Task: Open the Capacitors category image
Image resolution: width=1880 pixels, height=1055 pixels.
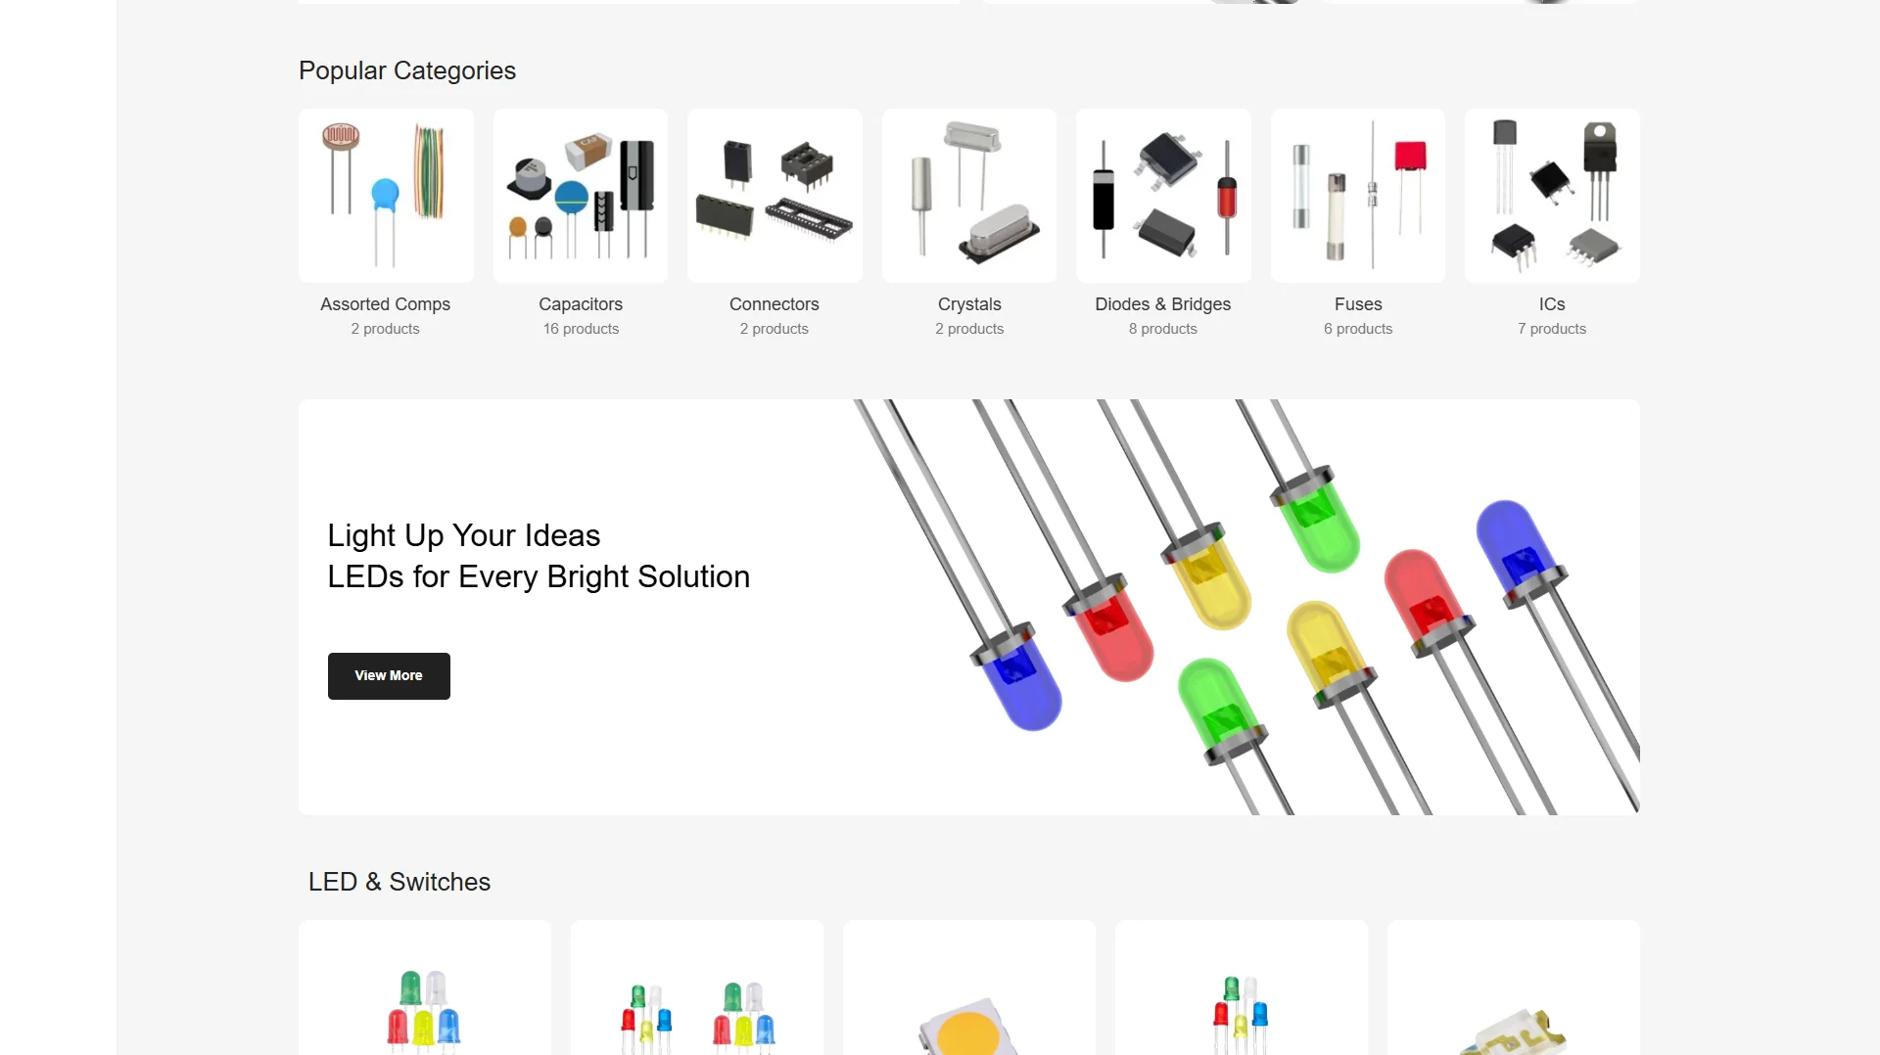Action: 581,196
